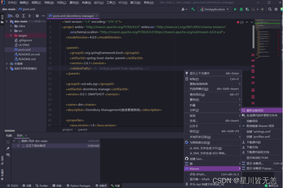
Task: Run with coverage icon
Action: point(247,9)
